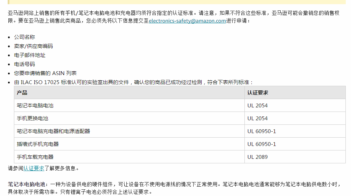Viewport: 351px width, 196px height.
Task: Click UL 60950-1 in the 笔记本电脑充电器 row
Action: (x=295, y=131)
